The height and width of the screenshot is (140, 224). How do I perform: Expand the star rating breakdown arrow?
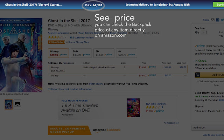66,37
